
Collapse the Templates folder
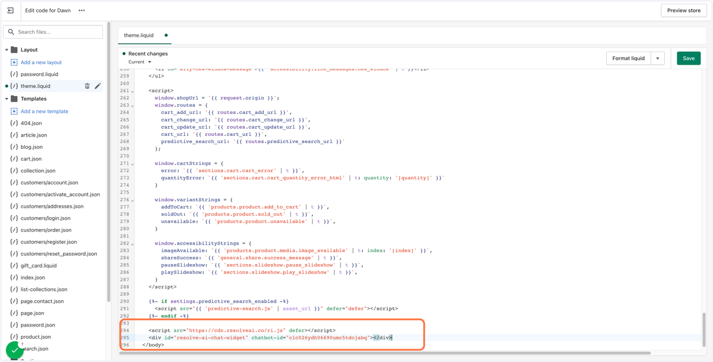click(7, 99)
